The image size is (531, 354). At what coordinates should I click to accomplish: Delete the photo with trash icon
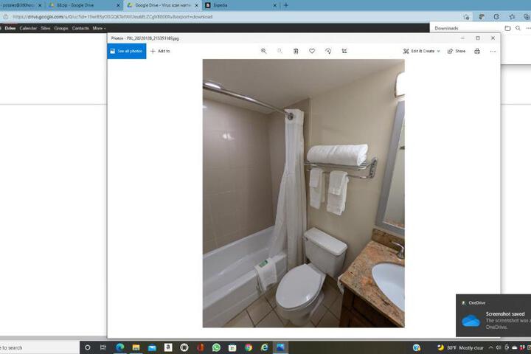pyautogui.click(x=296, y=51)
